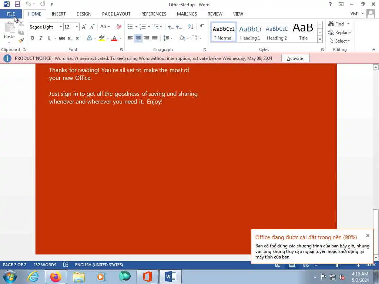Screen dimensions: 379x284
Task: Open the Find dropdown arrow
Action: 348,24
